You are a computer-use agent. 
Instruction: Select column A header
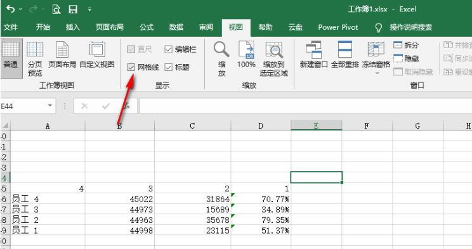point(48,125)
